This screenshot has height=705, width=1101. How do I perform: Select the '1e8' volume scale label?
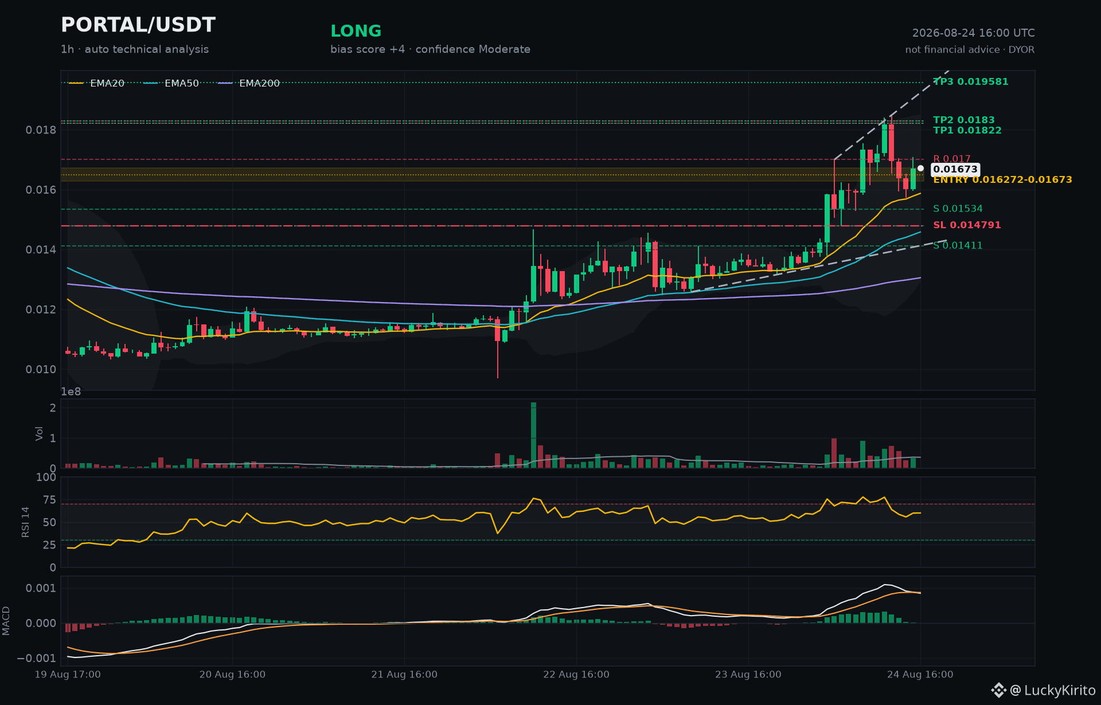click(x=71, y=392)
